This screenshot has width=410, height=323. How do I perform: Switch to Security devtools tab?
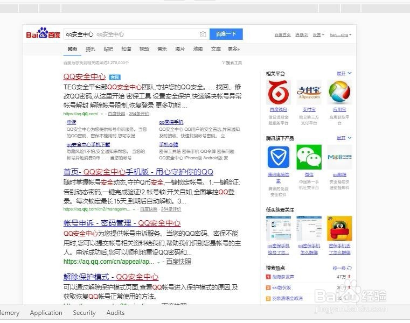(84, 313)
